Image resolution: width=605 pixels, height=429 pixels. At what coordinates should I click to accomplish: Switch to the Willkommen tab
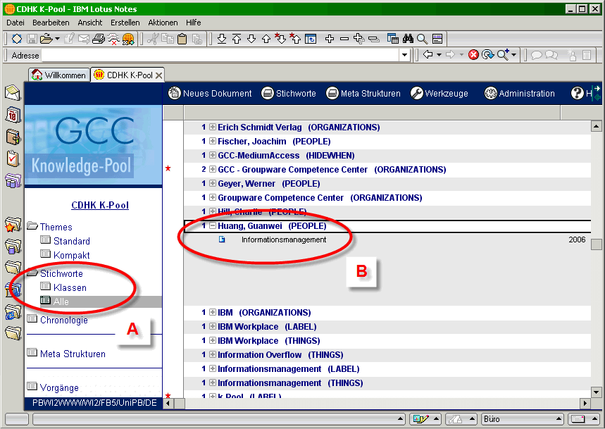59,75
